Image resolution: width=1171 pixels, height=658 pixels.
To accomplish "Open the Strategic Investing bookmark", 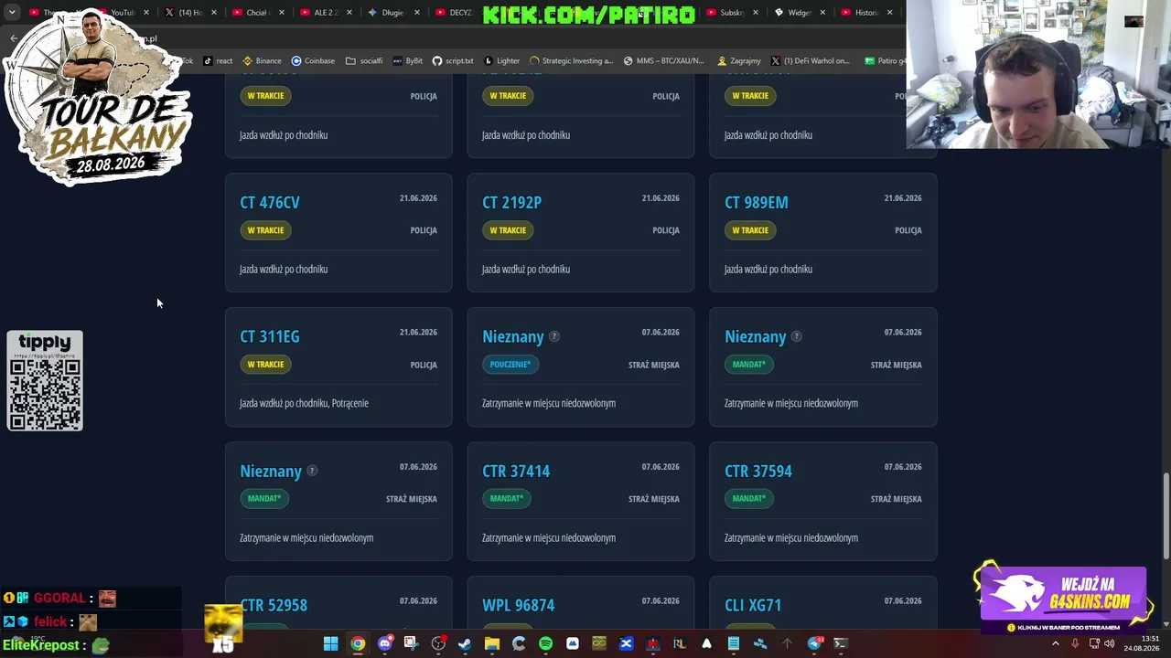I will [x=571, y=61].
